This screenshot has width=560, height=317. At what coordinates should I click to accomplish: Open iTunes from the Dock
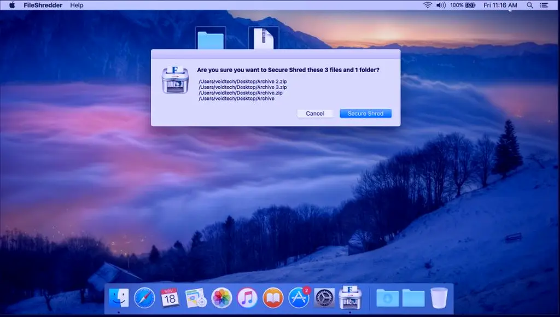(x=247, y=298)
